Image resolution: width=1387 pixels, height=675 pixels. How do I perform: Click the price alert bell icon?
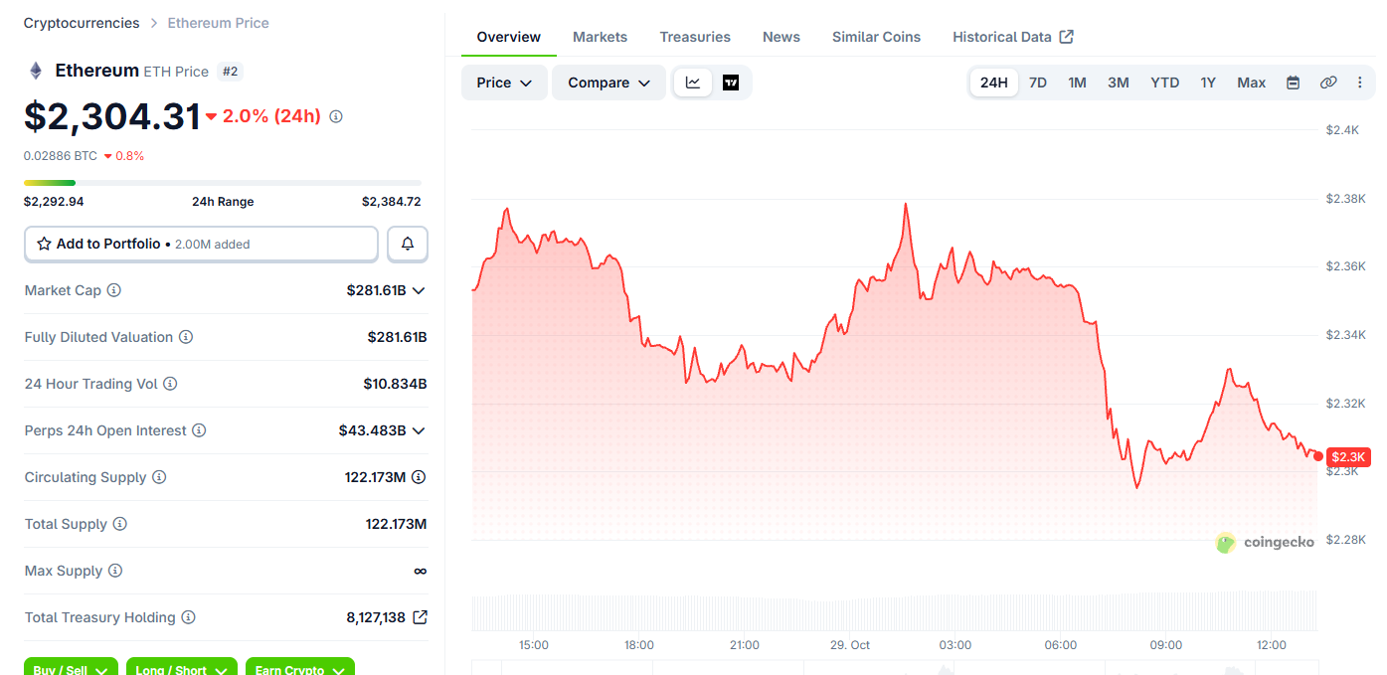click(x=408, y=244)
